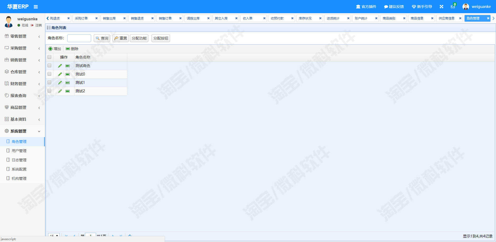Delete 测试1 with the row minus icon

[68, 83]
